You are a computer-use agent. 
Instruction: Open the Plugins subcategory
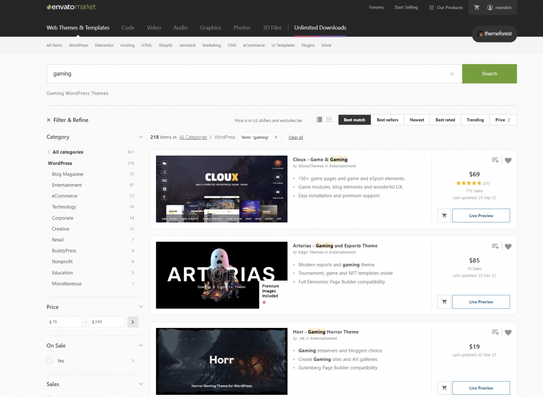[308, 46]
